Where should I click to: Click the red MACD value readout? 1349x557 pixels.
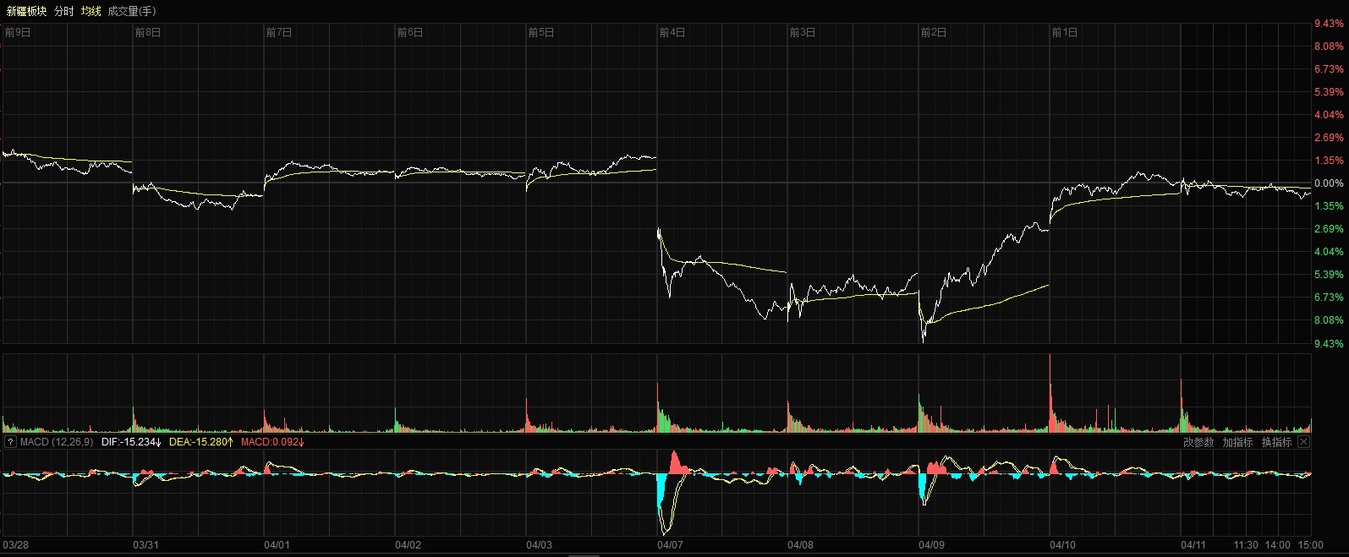tap(272, 442)
